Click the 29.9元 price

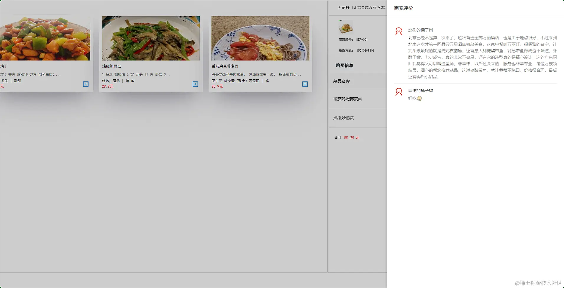coord(108,86)
